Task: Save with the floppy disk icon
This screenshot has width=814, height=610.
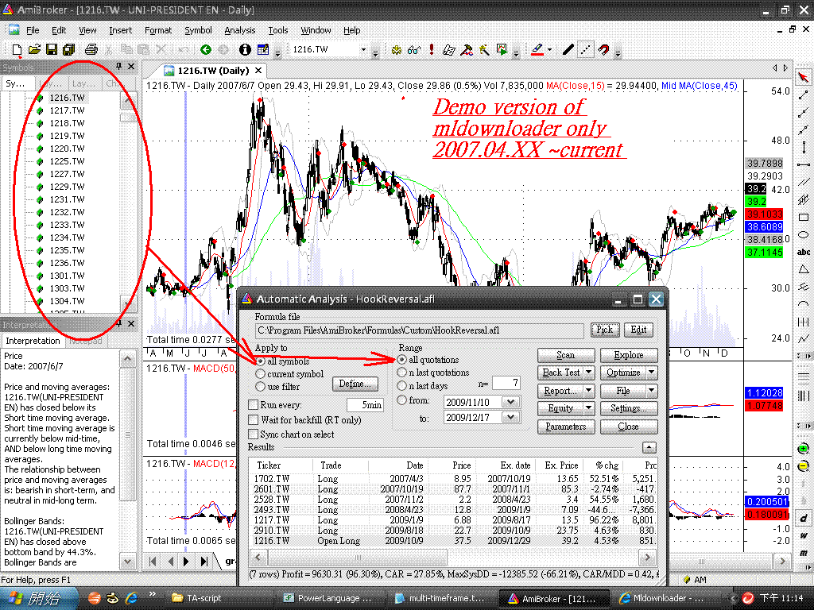Action: [52, 50]
